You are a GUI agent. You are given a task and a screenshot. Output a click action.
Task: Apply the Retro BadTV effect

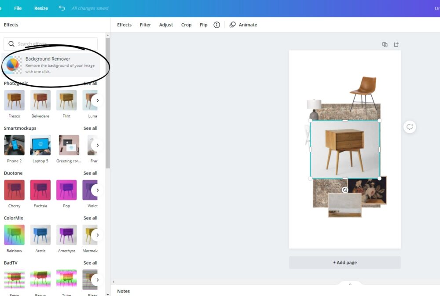pos(15,280)
